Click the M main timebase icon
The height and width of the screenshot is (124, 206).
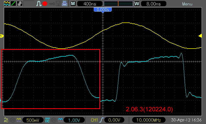pos(73,4)
